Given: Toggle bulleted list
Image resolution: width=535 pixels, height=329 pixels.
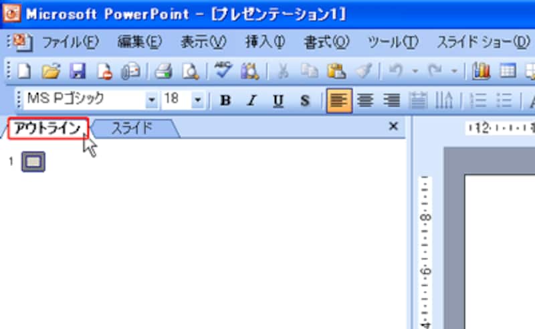Looking at the screenshot, I should pos(504,100).
